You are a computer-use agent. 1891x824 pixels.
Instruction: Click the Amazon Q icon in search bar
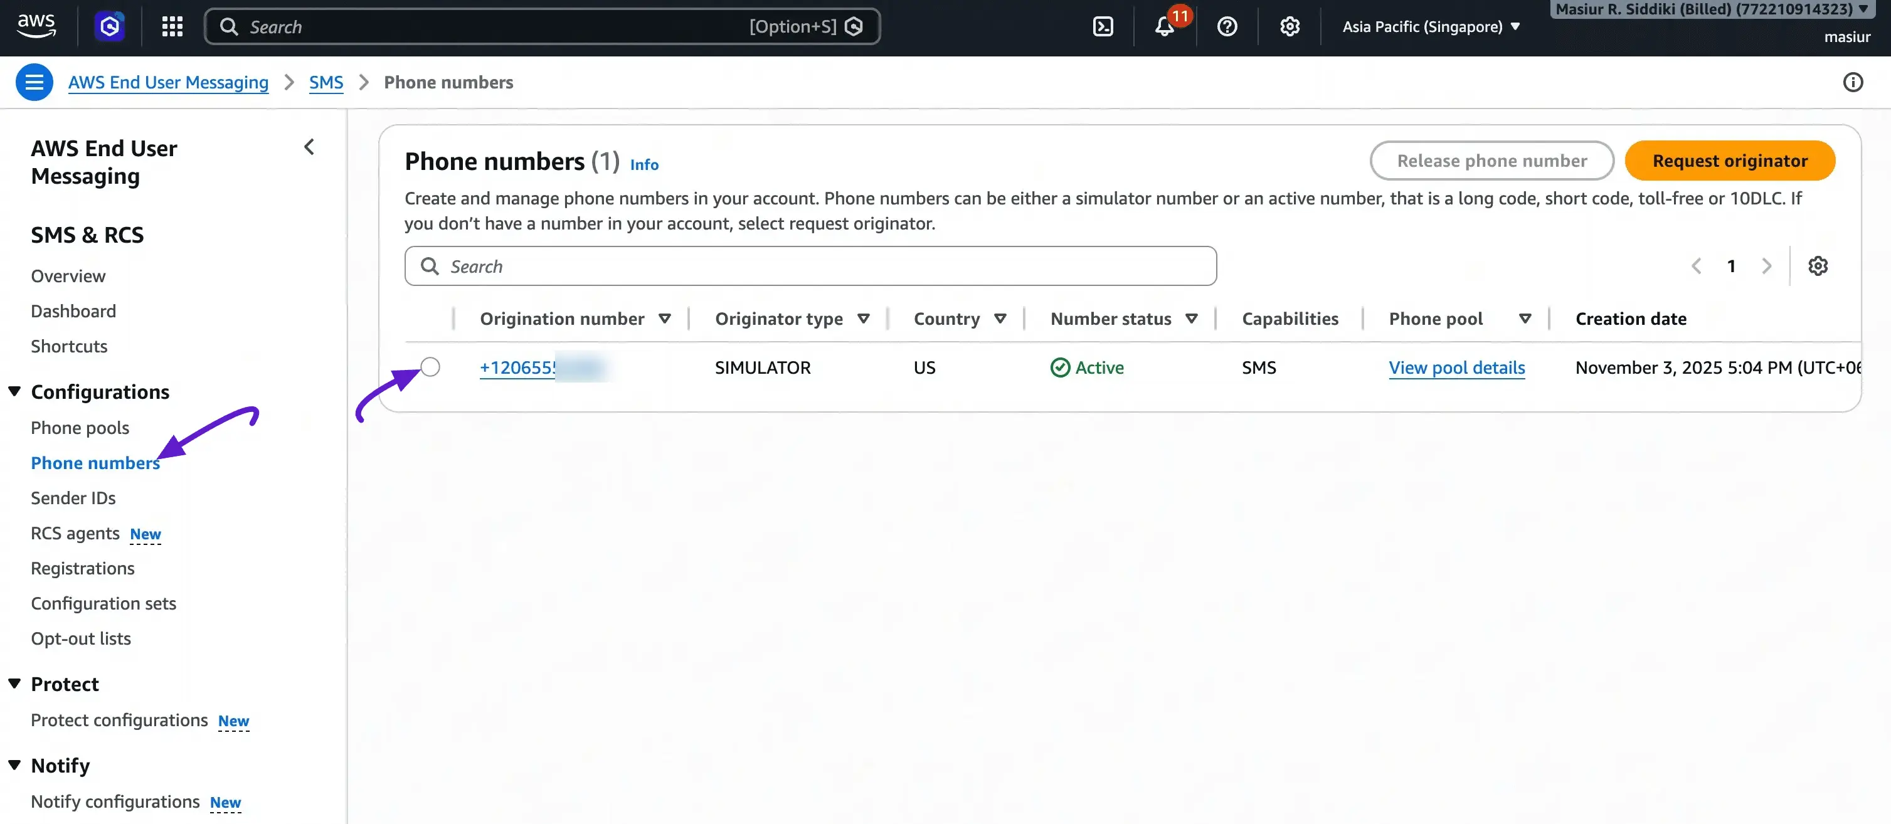[x=854, y=27]
